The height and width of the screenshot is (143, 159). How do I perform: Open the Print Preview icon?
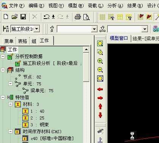click(x=87, y=17)
